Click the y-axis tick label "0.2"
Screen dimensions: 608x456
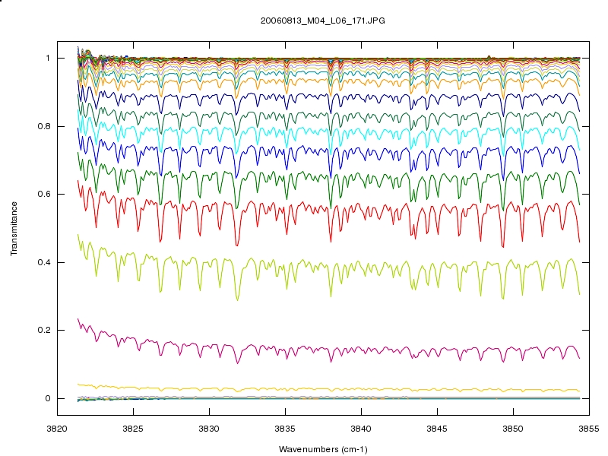point(44,331)
